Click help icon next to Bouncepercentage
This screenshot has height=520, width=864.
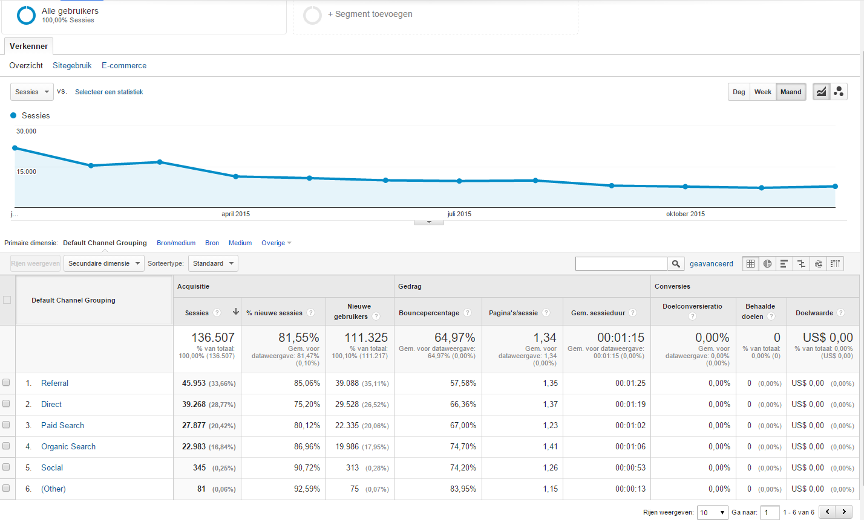coord(467,313)
